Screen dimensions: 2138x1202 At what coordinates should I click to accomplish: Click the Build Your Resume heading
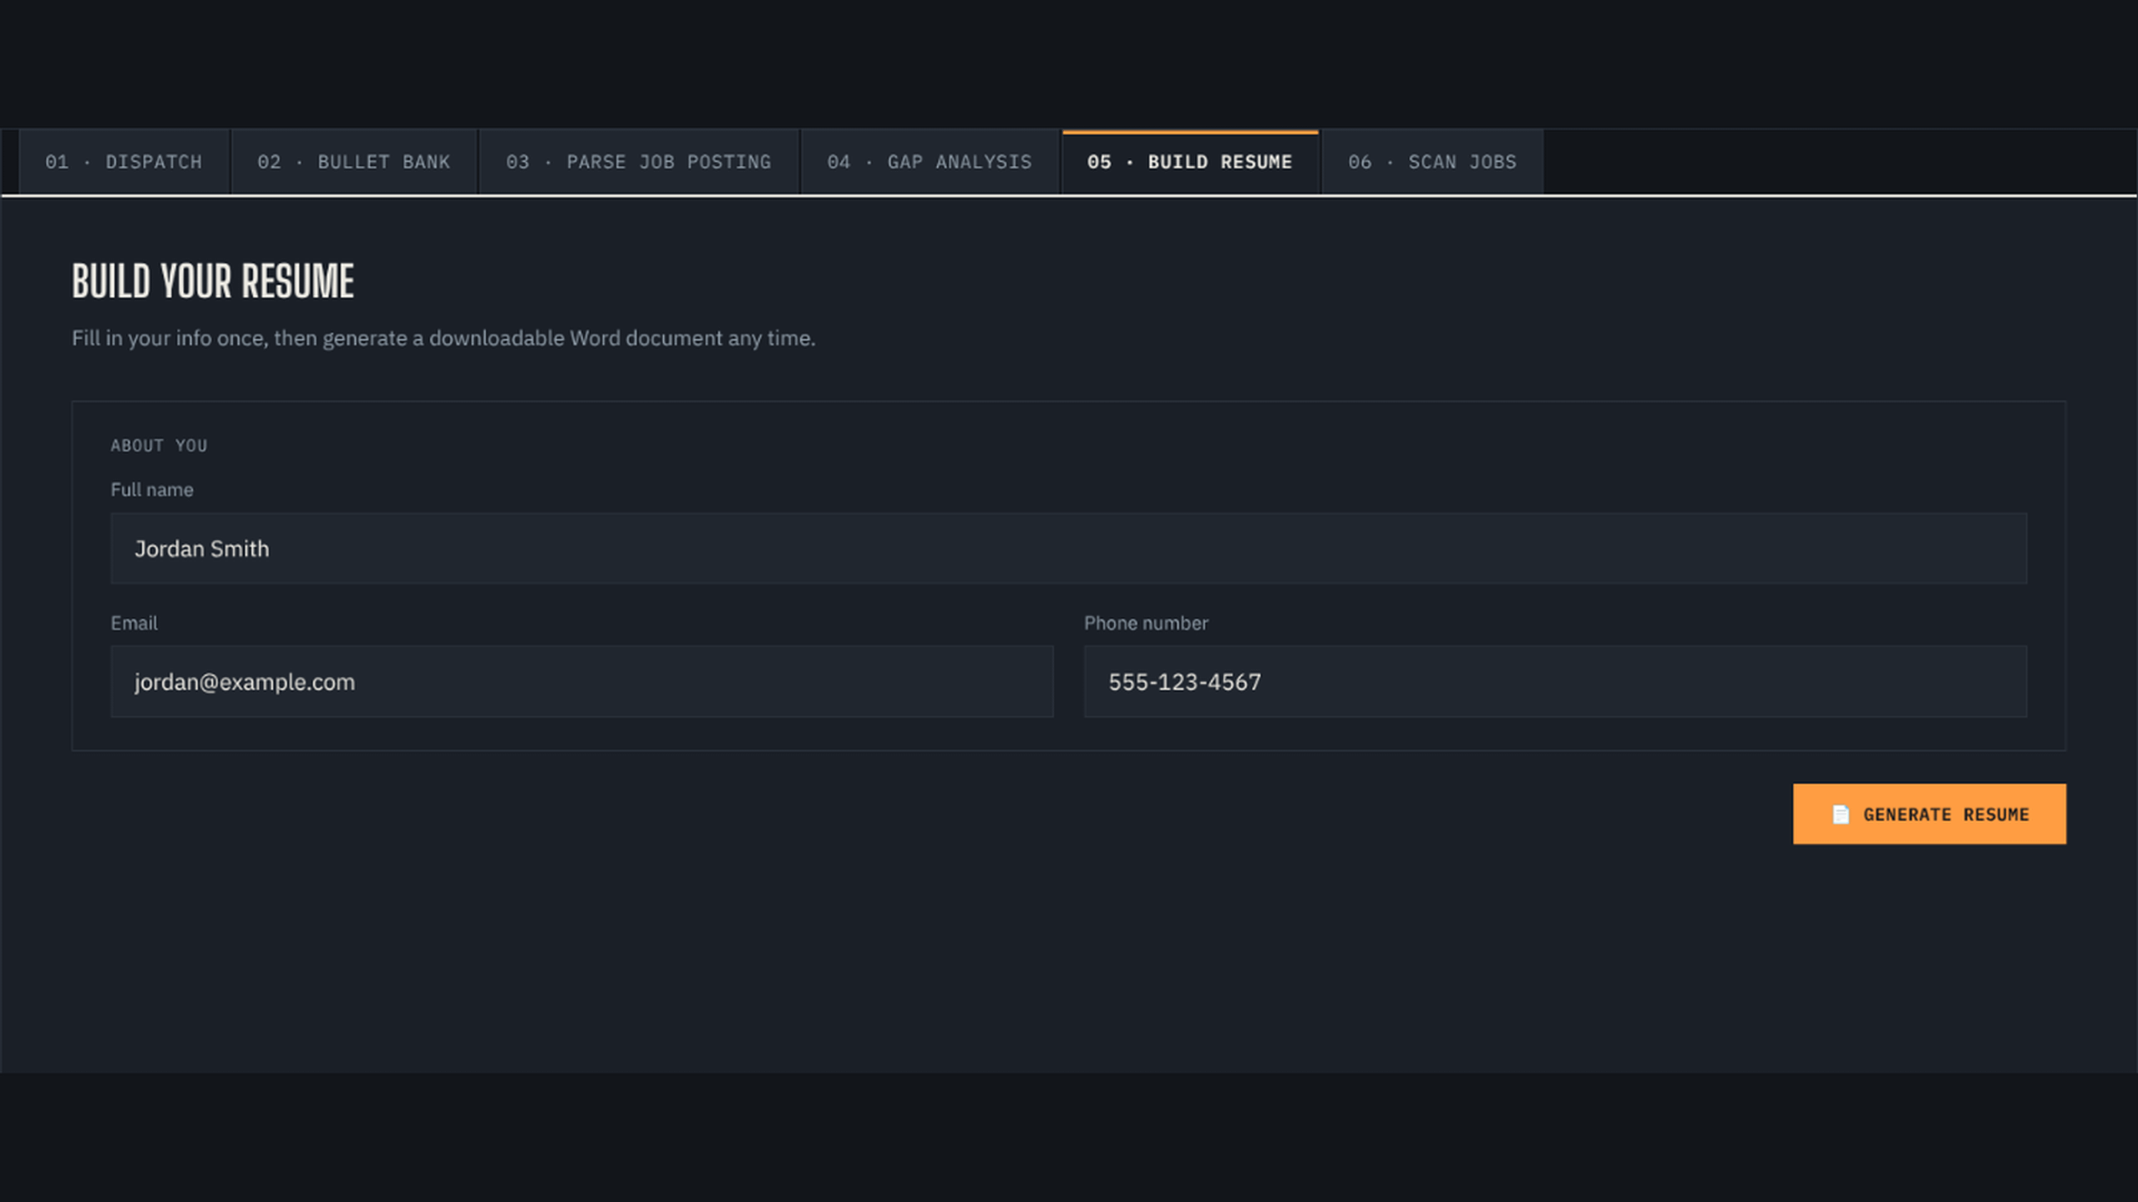(x=213, y=281)
